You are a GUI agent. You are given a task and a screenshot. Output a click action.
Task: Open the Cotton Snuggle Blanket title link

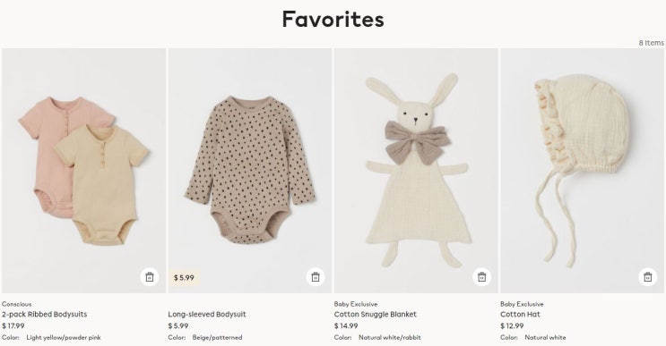pyautogui.click(x=375, y=314)
